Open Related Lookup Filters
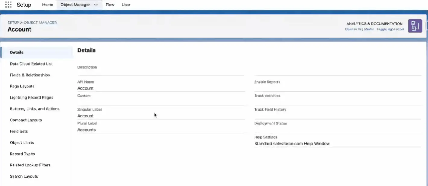 click(x=30, y=165)
